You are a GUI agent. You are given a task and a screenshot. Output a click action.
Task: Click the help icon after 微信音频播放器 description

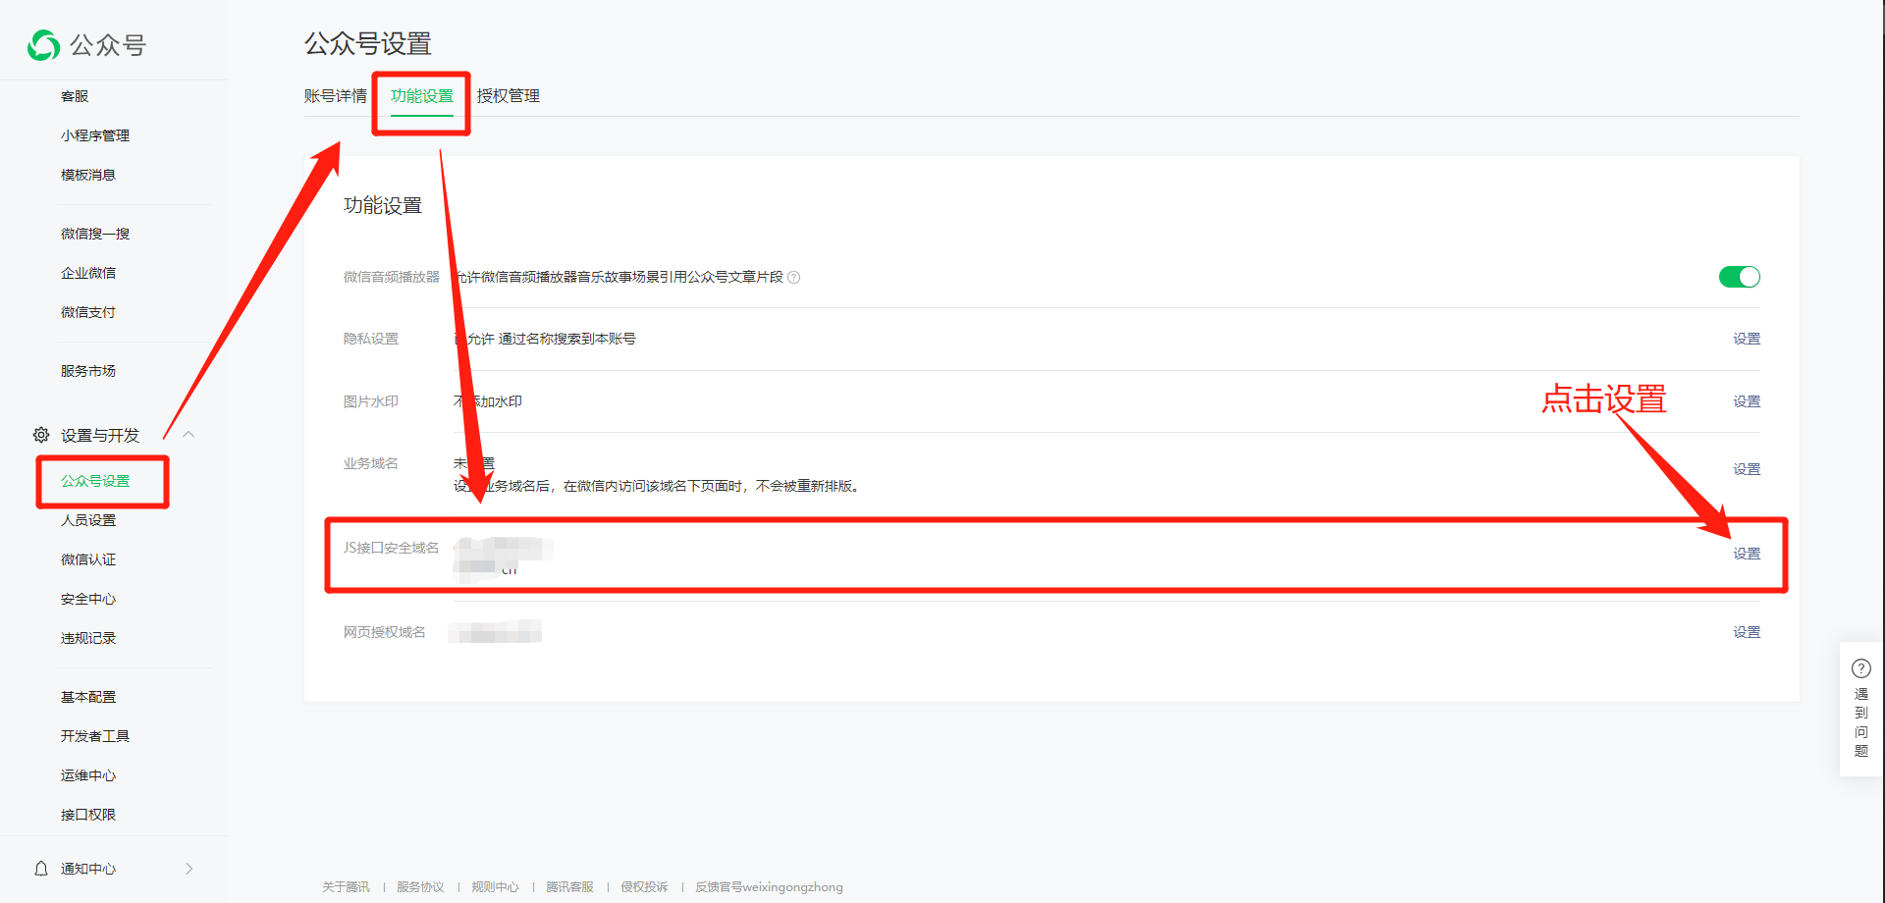794,278
